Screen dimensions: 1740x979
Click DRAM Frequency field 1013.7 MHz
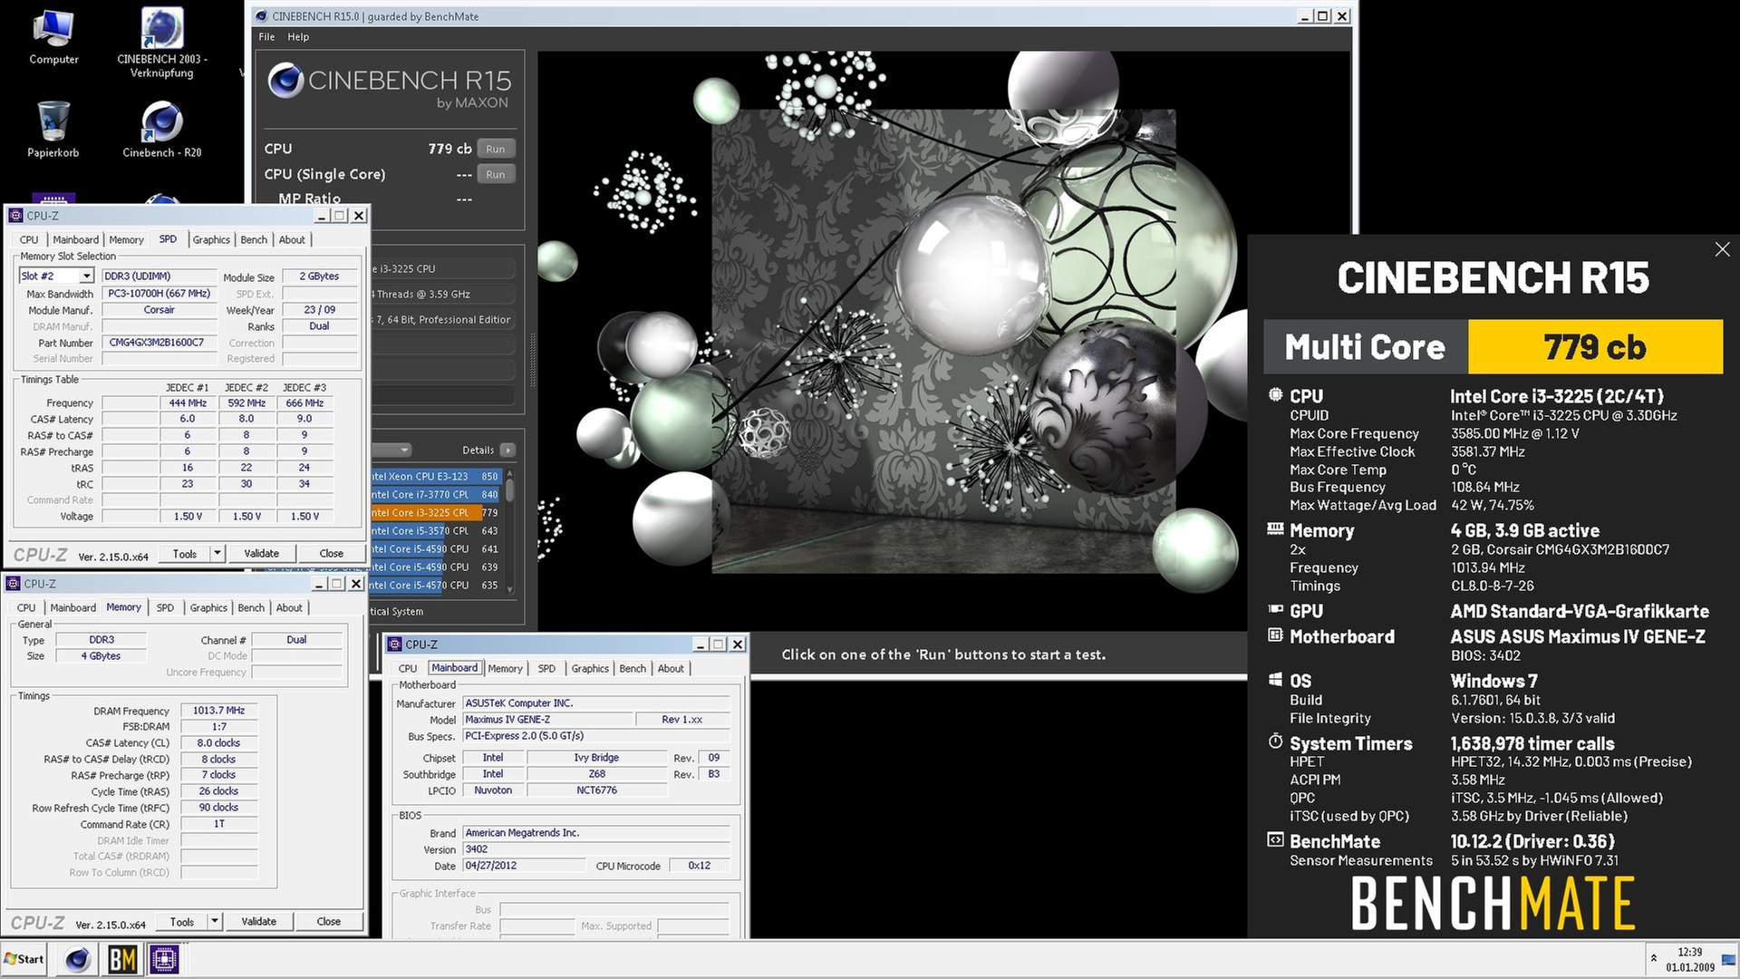tap(218, 710)
